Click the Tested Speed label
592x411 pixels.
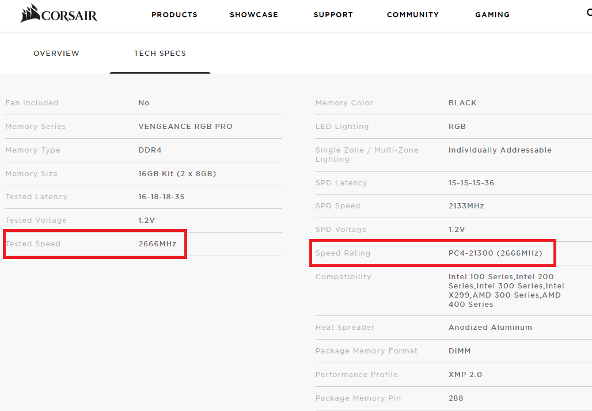[x=33, y=244]
